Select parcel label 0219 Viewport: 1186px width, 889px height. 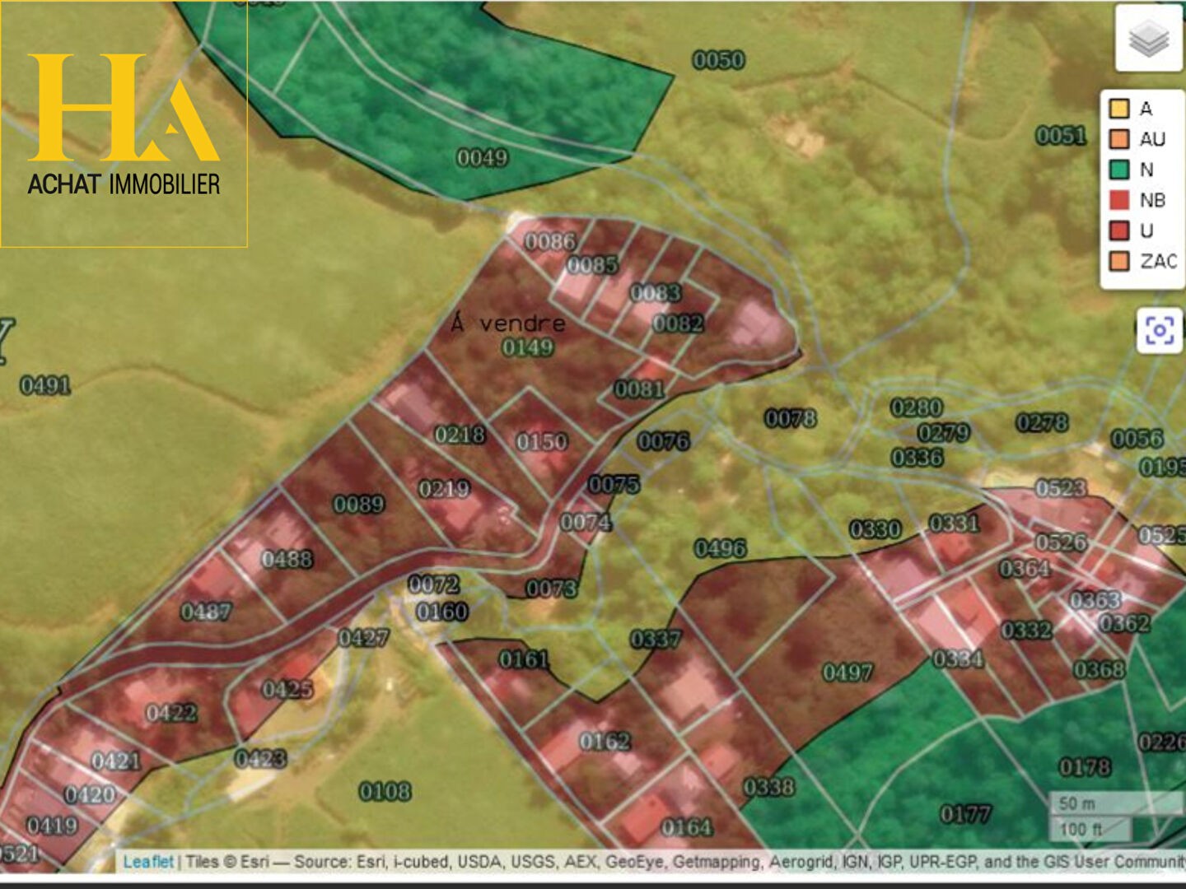pyautogui.click(x=444, y=489)
